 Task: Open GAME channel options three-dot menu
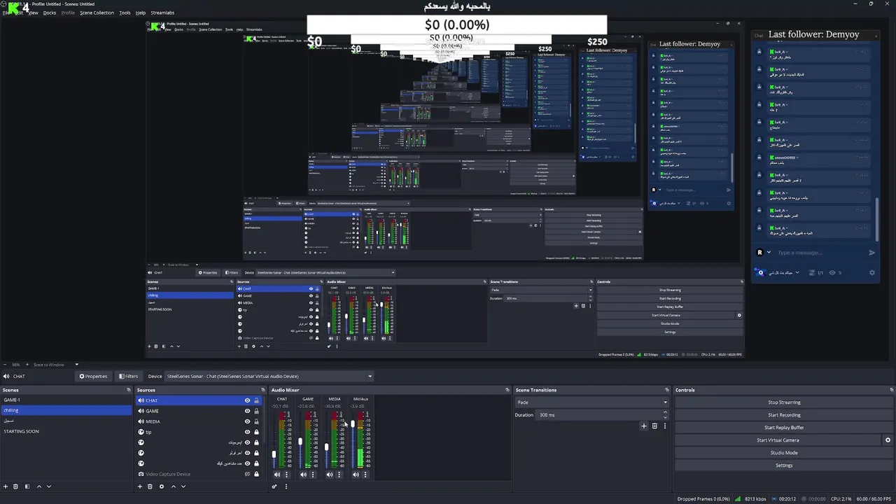click(x=313, y=475)
